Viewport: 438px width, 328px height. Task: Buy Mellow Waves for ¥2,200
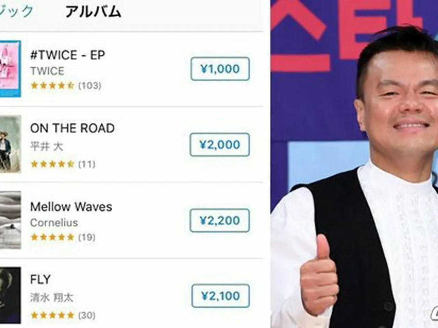[220, 220]
